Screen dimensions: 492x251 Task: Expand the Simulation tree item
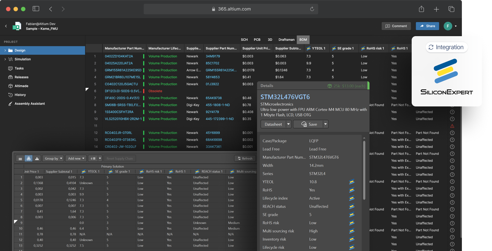[5, 59]
